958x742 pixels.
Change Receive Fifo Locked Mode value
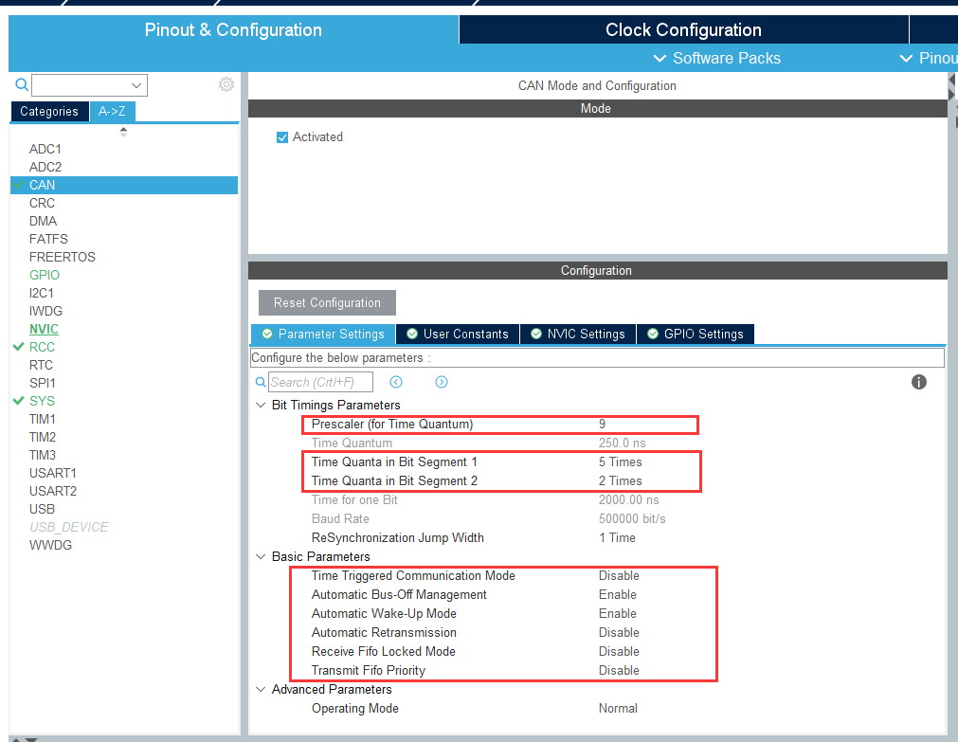[x=619, y=652]
